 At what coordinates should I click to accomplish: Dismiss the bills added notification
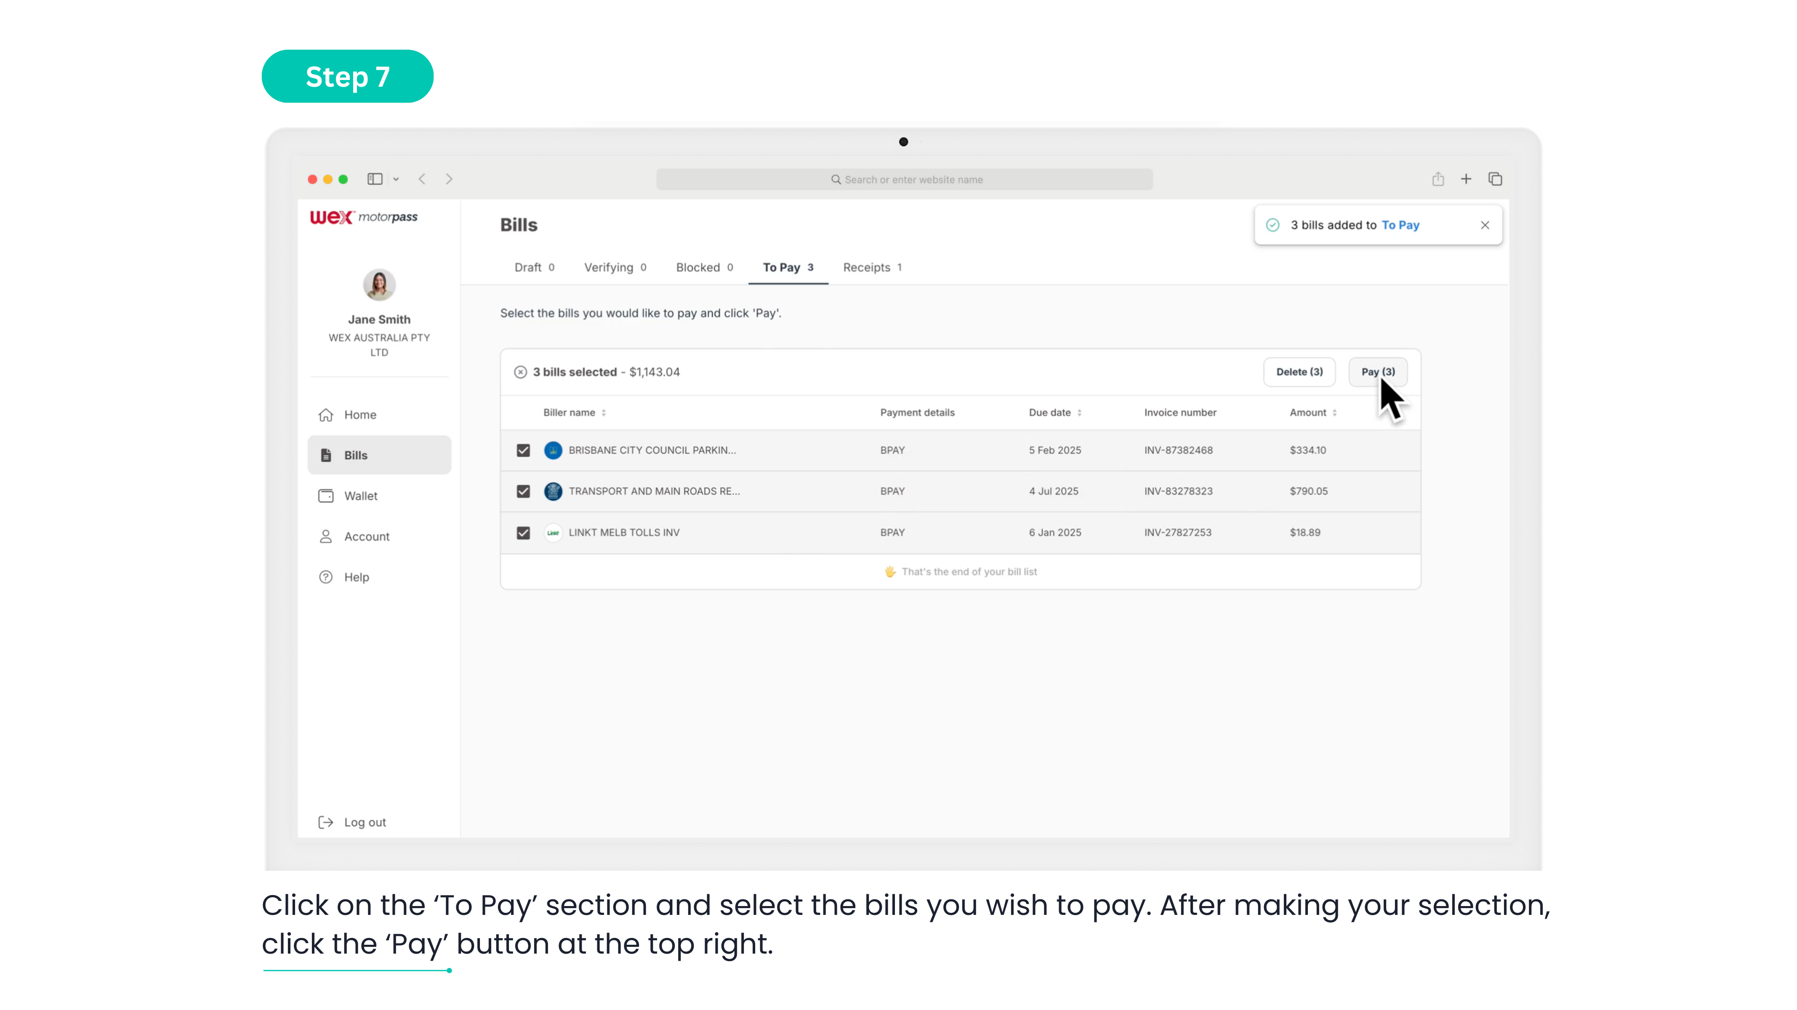tap(1485, 225)
